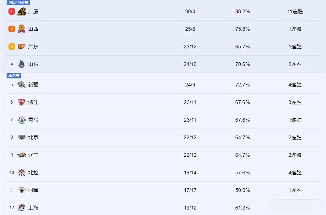Click the red rank 1 badge
The height and width of the screenshot is (215, 326).
click(x=12, y=11)
